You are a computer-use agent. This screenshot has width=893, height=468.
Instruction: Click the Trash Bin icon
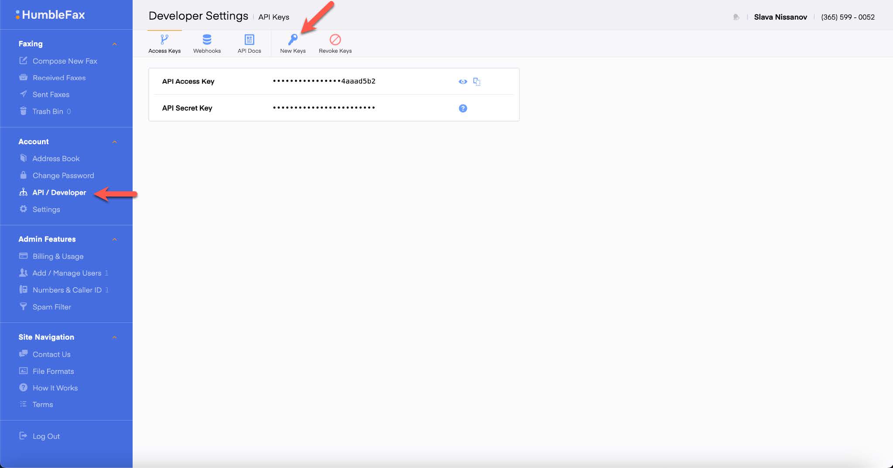click(24, 111)
